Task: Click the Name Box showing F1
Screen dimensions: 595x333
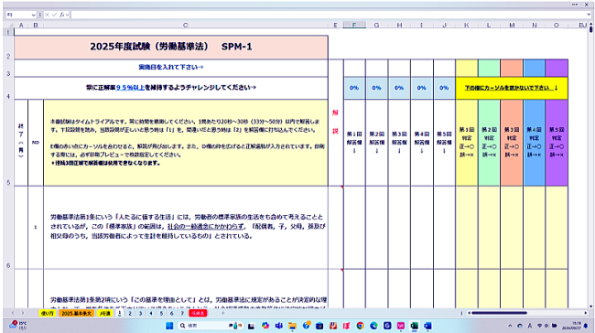Action: (17, 15)
